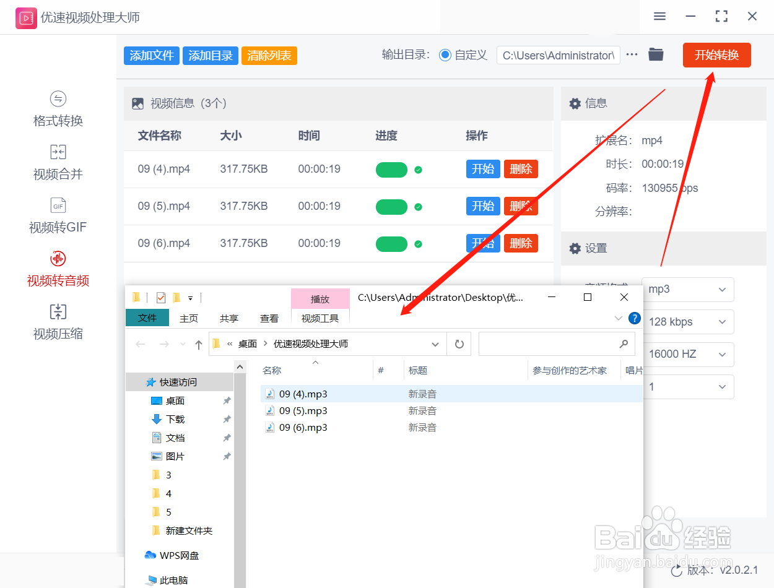This screenshot has width=774, height=588.
Task: Open the 视频工具 ribbon tab
Action: (x=320, y=318)
